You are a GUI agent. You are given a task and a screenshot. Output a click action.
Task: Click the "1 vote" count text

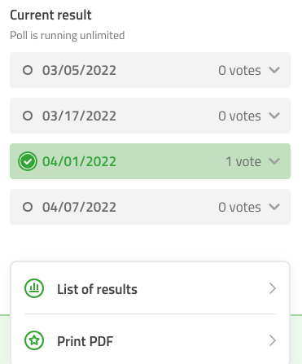pos(243,161)
